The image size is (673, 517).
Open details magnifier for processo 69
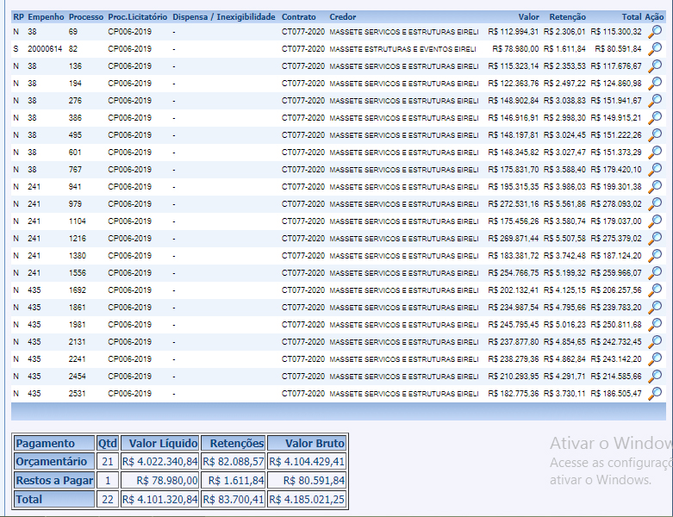(x=655, y=32)
